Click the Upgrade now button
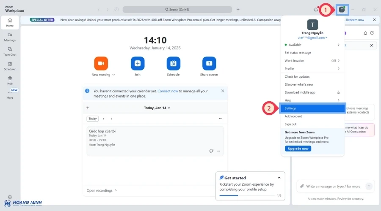381x211 pixels. pos(298,149)
